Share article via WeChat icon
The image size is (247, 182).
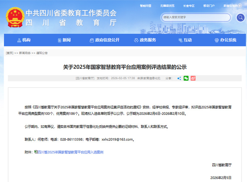(x=186, y=78)
